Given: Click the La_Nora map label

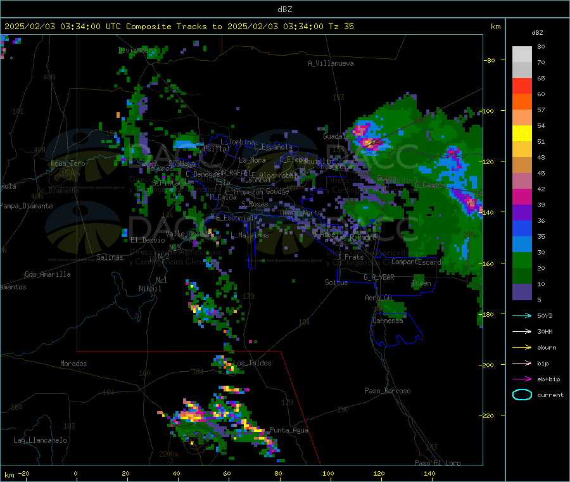Looking at the screenshot, I should click(252, 160).
